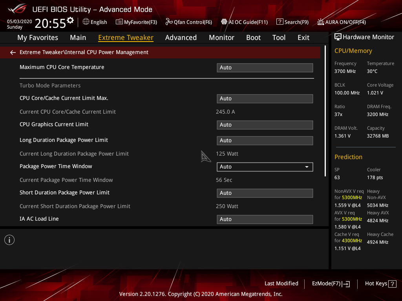Click the 4300MHz cache frequency text
This screenshot has height=301, width=402.
(352, 241)
